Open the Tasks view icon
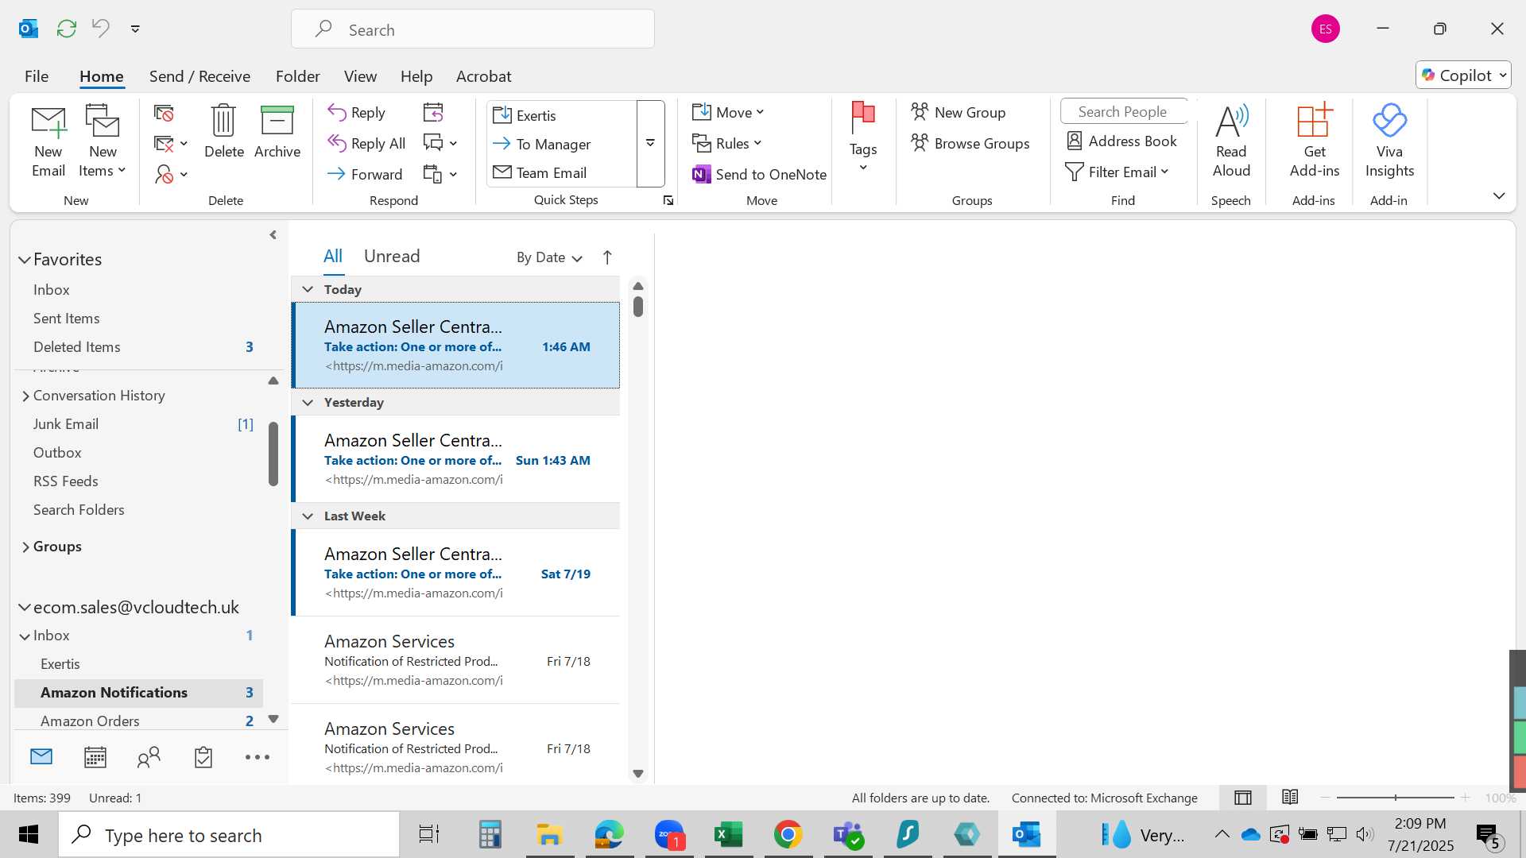The image size is (1526, 858). pos(203,757)
